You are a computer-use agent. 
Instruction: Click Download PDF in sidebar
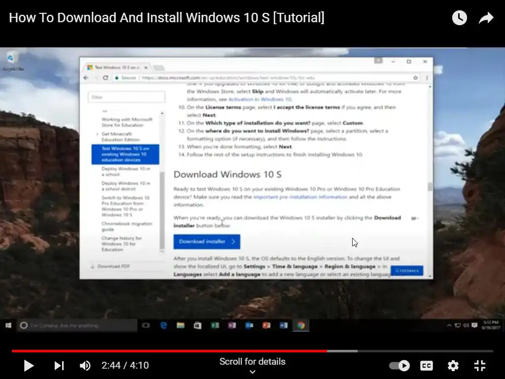(x=110, y=266)
